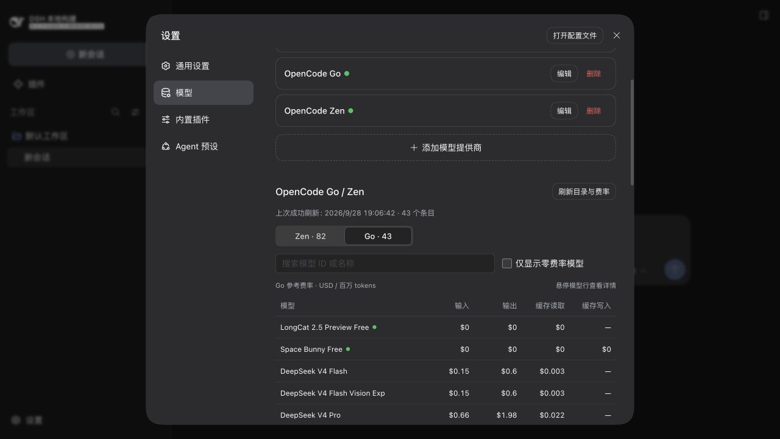Select the DeepSeek V4 Pro model

(445, 415)
